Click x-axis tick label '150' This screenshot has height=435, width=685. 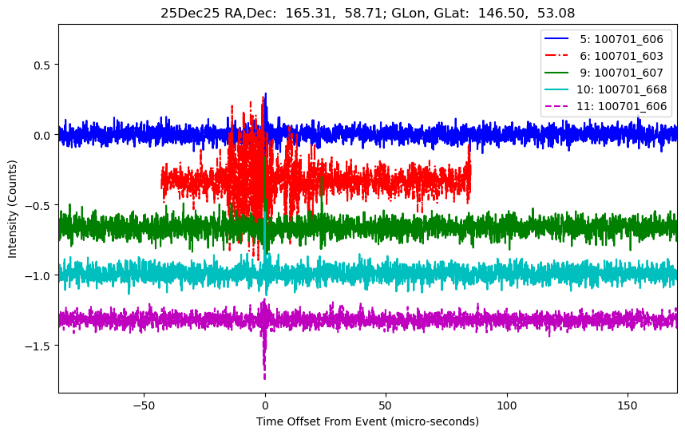(628, 405)
